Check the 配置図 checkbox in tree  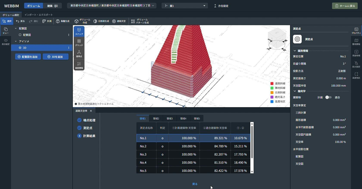[x=20, y=35]
